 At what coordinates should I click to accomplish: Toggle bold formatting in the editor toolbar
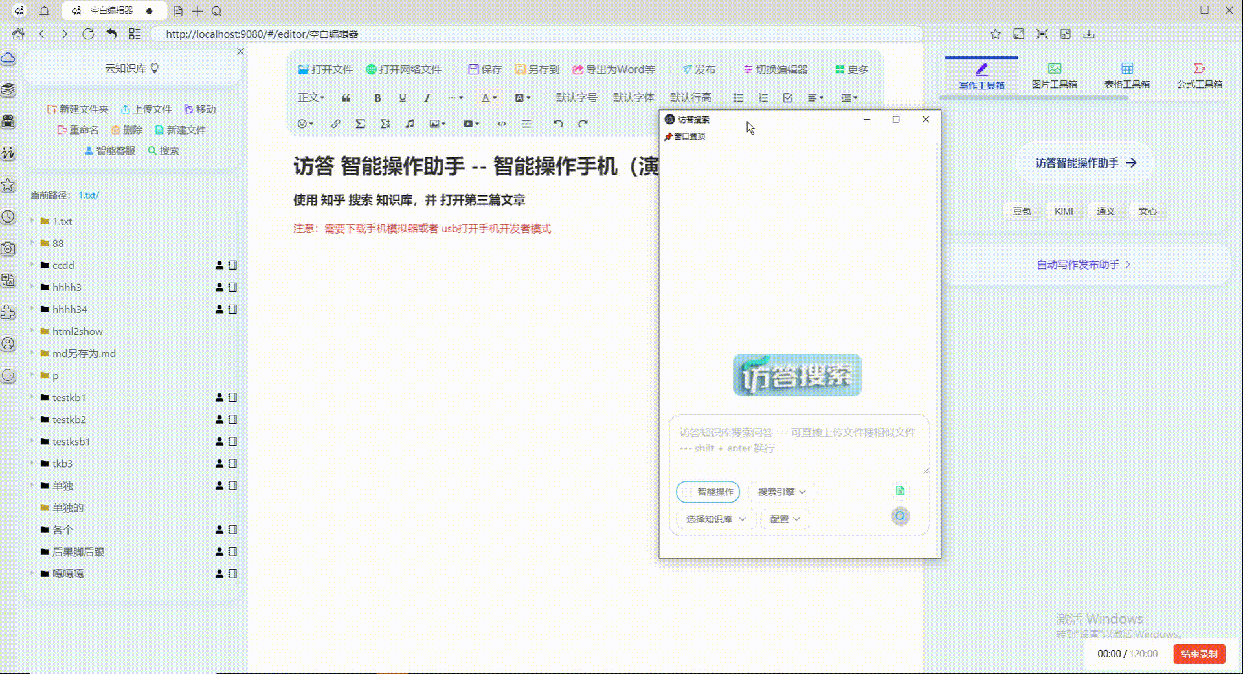coord(378,98)
